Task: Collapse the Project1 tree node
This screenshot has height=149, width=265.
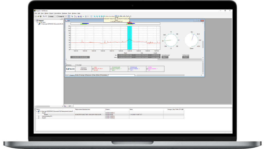Action: pos(35,21)
